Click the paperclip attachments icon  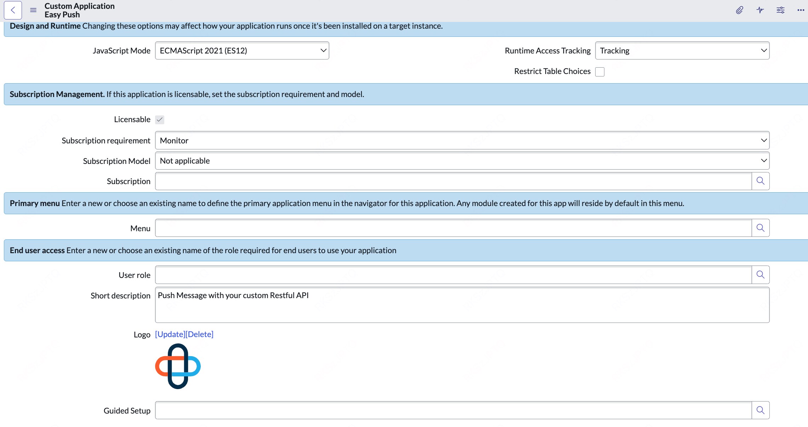coord(739,10)
